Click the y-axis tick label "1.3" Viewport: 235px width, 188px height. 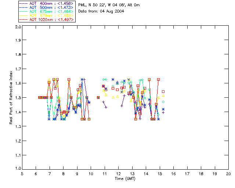point(18,126)
